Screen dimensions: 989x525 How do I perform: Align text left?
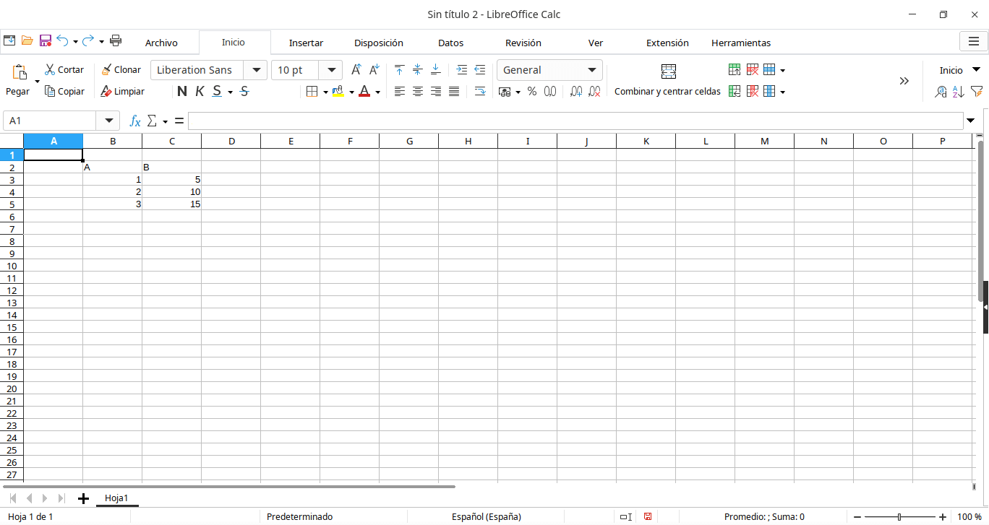pyautogui.click(x=400, y=92)
